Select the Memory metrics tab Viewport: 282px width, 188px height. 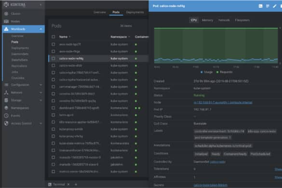[x=208, y=20]
